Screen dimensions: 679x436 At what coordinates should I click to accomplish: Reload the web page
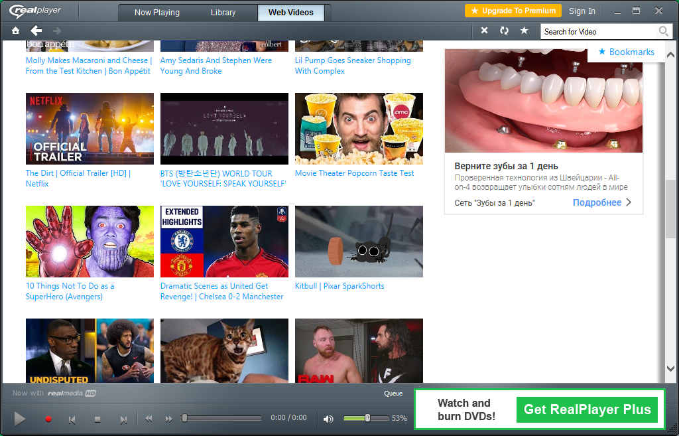pos(504,31)
